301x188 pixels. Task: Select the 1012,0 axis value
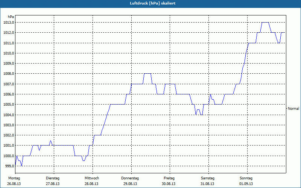pyautogui.click(x=9, y=33)
